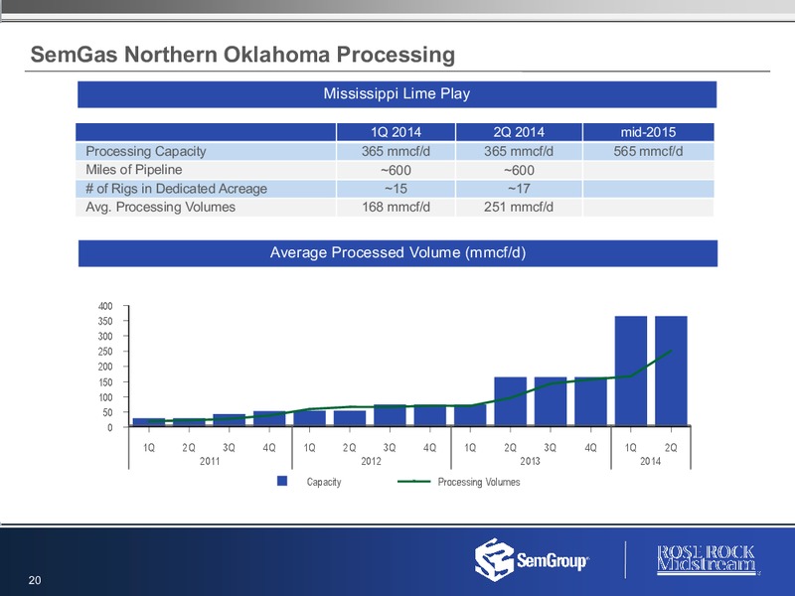Click the 1Q 2014 column header
The width and height of the screenshot is (795, 596).
[x=396, y=132]
